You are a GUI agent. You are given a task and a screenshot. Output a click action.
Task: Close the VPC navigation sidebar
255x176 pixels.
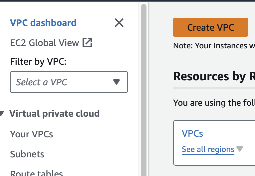(119, 23)
